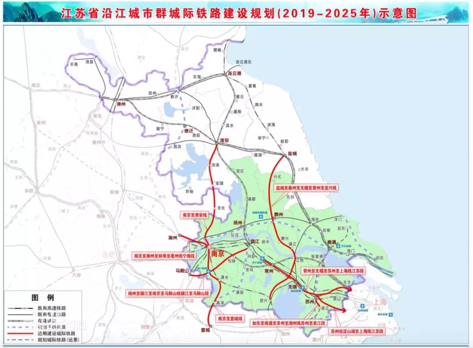The image size is (473, 348).
Task: Click the 兴化 town label
Action: tap(277, 176)
